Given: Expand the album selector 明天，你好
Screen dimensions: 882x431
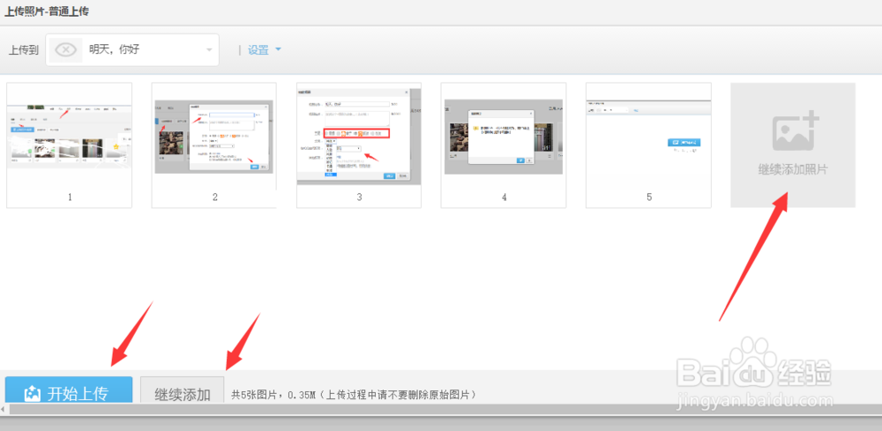Looking at the screenshot, I should pos(132,50).
